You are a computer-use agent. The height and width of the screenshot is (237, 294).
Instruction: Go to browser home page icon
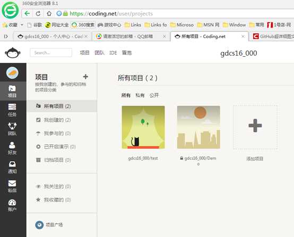point(49,13)
